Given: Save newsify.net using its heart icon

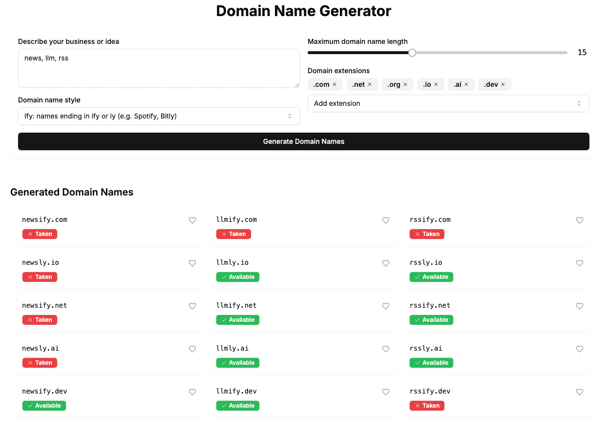Looking at the screenshot, I should pyautogui.click(x=192, y=306).
